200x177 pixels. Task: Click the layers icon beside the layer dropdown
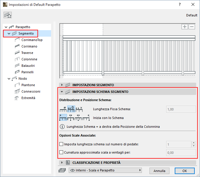pos(62,170)
